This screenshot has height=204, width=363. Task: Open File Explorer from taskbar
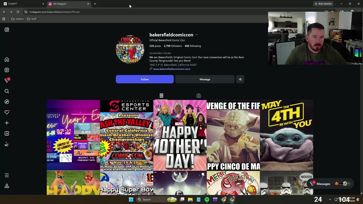click(190, 199)
